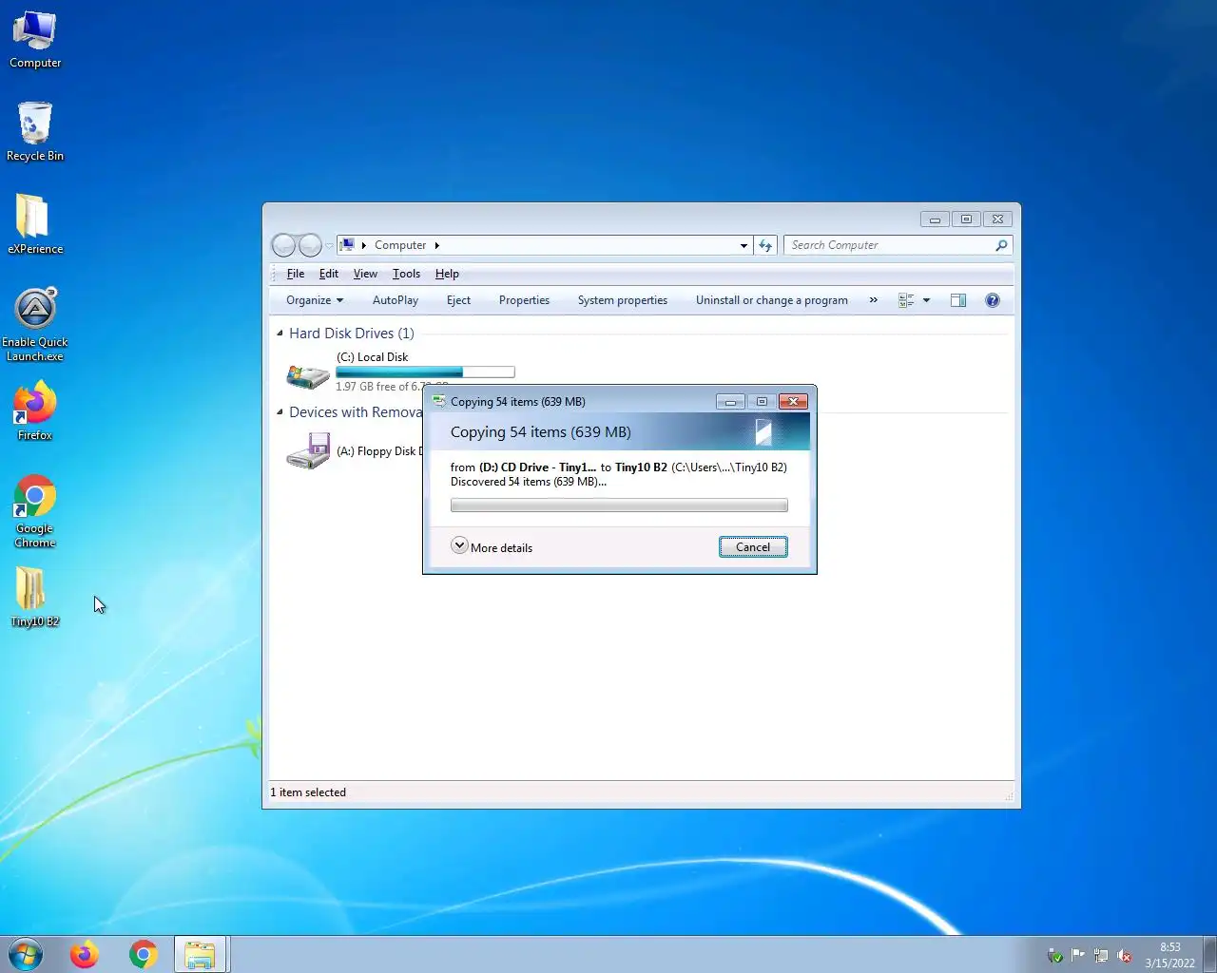
Task: Click the address bar refresh icon
Action: point(765,245)
